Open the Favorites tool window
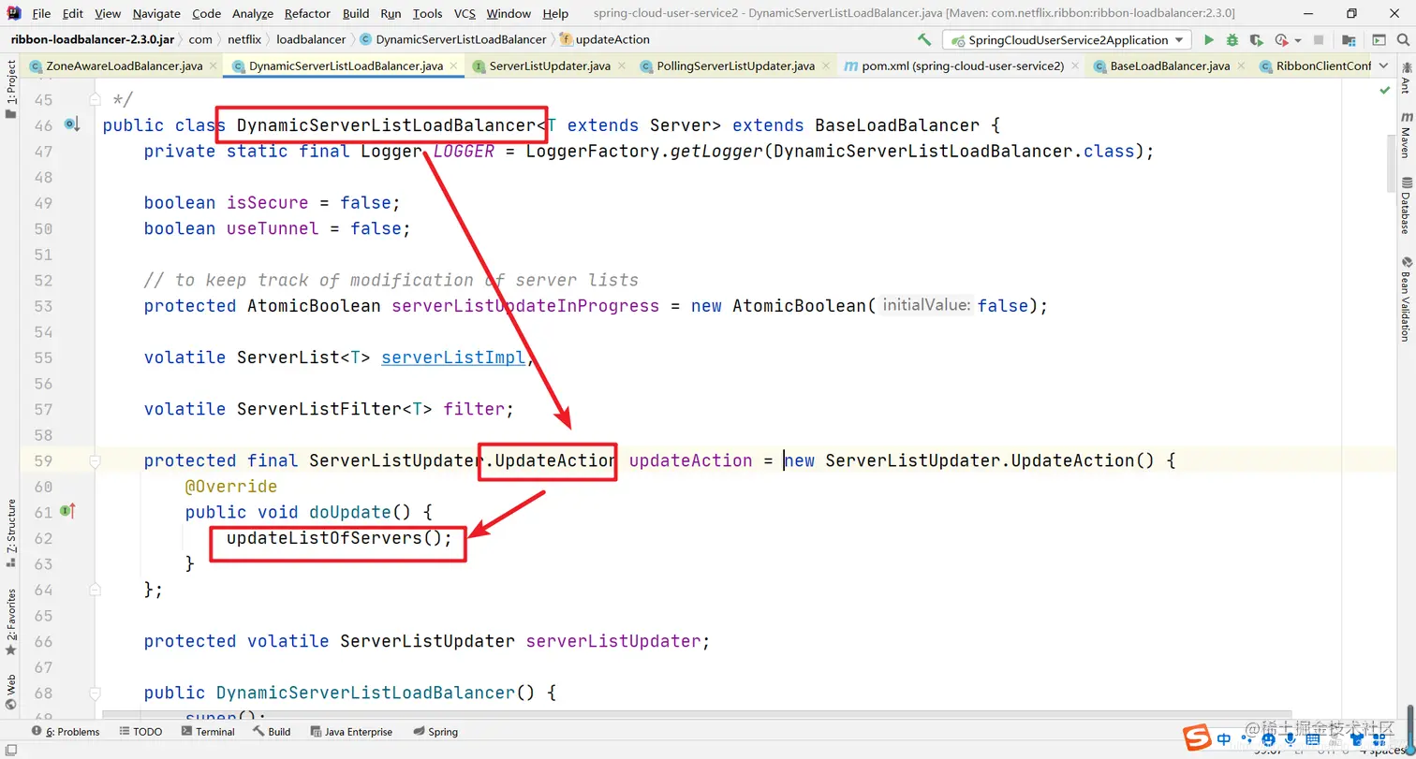1416x759 pixels. point(10,622)
